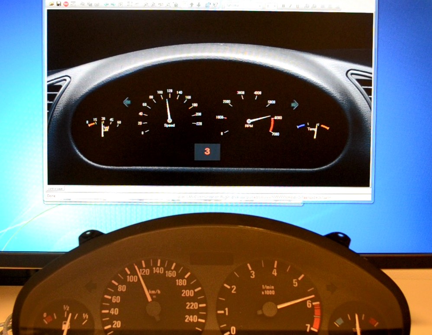Click the down arrow toolbar icon
432x335 pixels.
click(198, 5)
